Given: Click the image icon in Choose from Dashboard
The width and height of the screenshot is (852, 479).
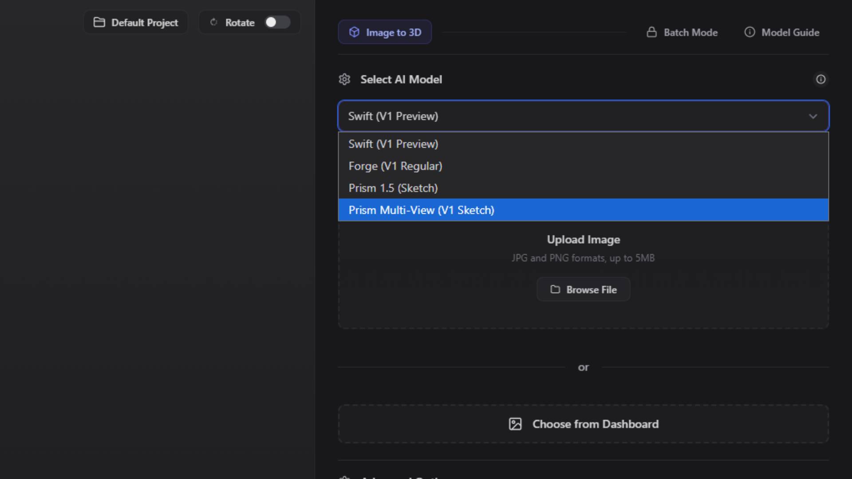Looking at the screenshot, I should point(515,424).
